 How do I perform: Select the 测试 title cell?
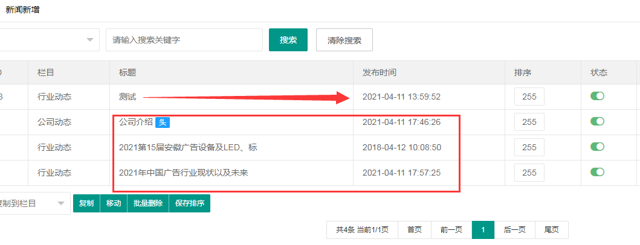(x=231, y=97)
